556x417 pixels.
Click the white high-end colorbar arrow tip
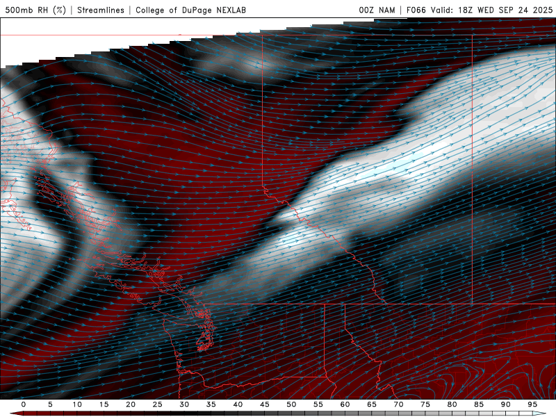pyautogui.click(x=540, y=414)
